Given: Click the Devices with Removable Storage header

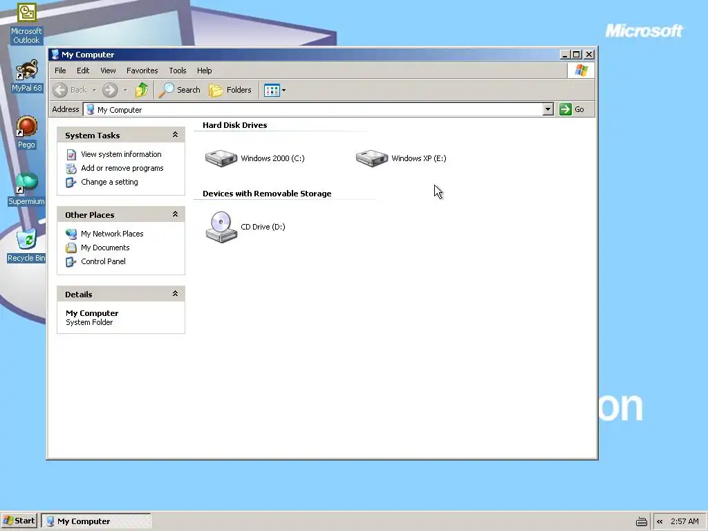Looking at the screenshot, I should pyautogui.click(x=267, y=194).
